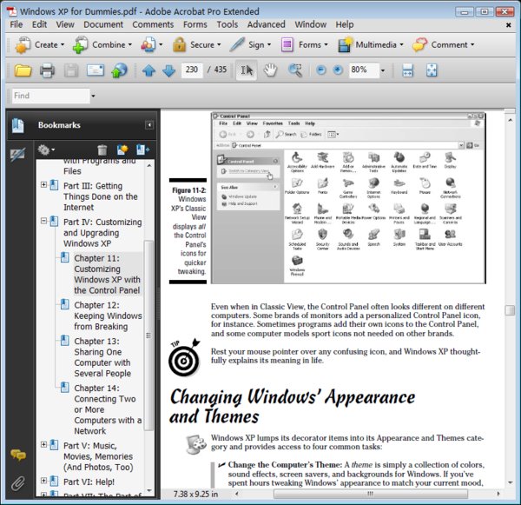Click the New Bookmark star icon

click(x=122, y=150)
